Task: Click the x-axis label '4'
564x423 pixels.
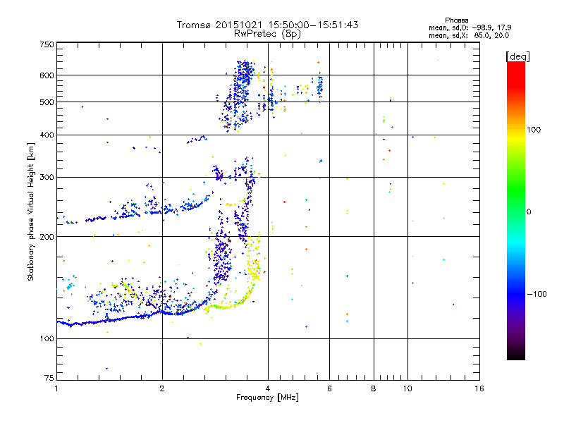Action: [268, 388]
